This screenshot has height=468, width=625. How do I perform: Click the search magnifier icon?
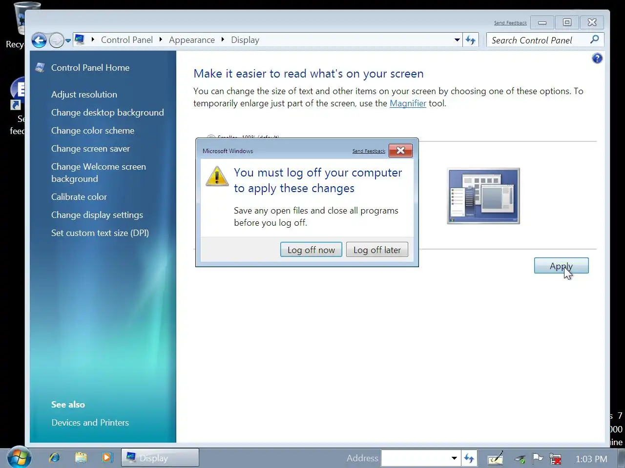[595, 39]
